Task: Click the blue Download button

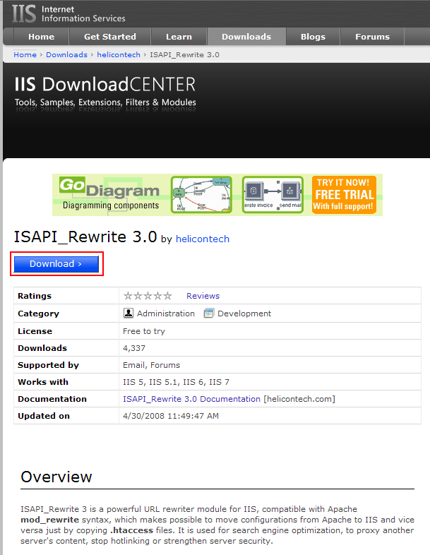Action: pyautogui.click(x=56, y=264)
